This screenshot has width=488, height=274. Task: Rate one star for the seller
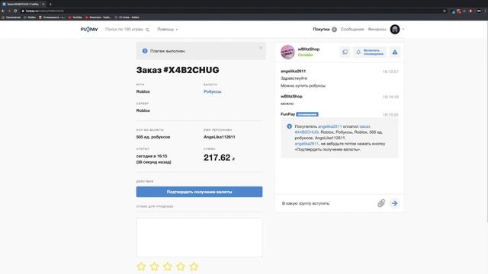[141, 266]
